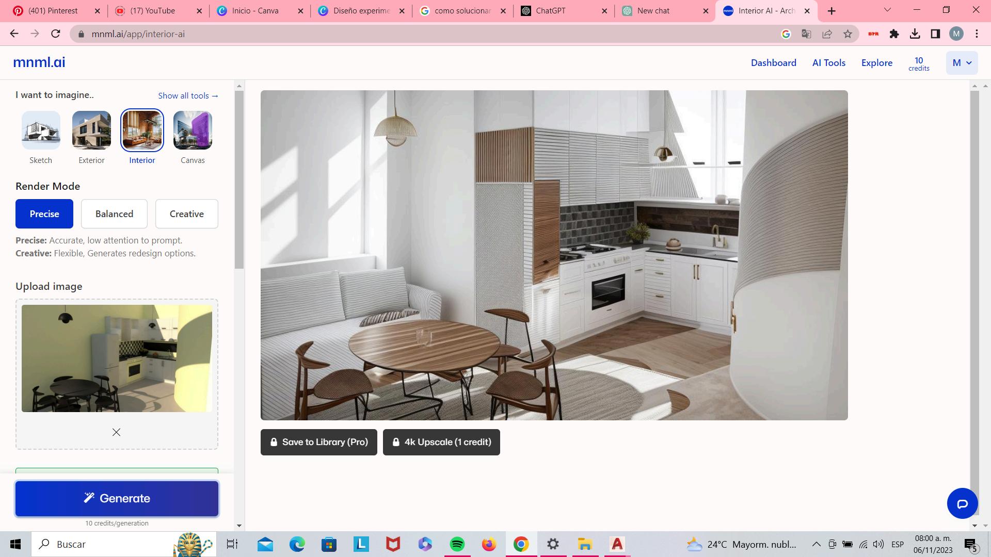Show hidden system tray icons
991x557 pixels.
[816, 544]
